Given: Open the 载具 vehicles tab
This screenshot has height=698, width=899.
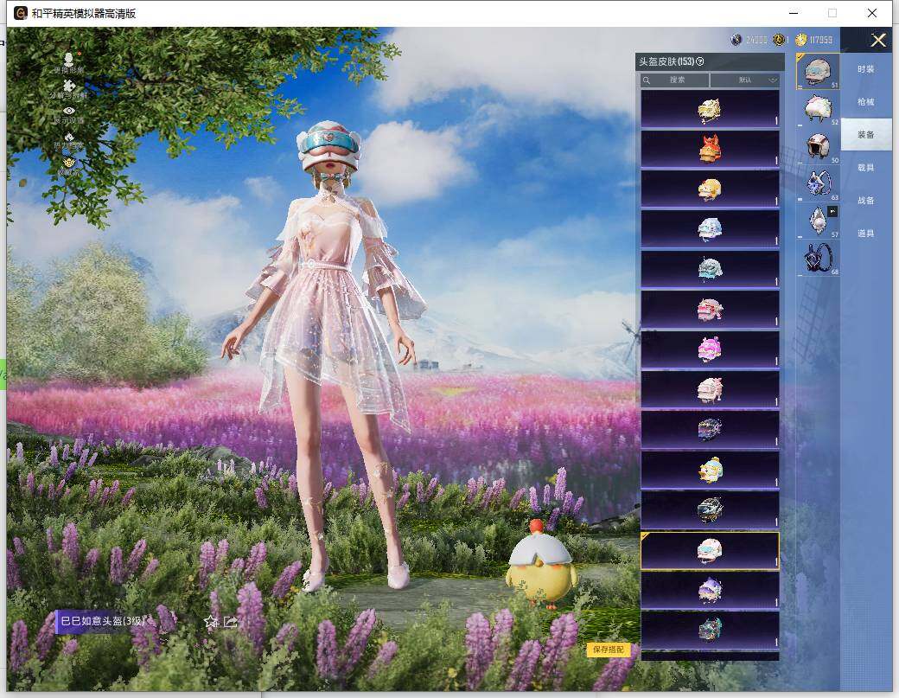Looking at the screenshot, I should coord(865,168).
